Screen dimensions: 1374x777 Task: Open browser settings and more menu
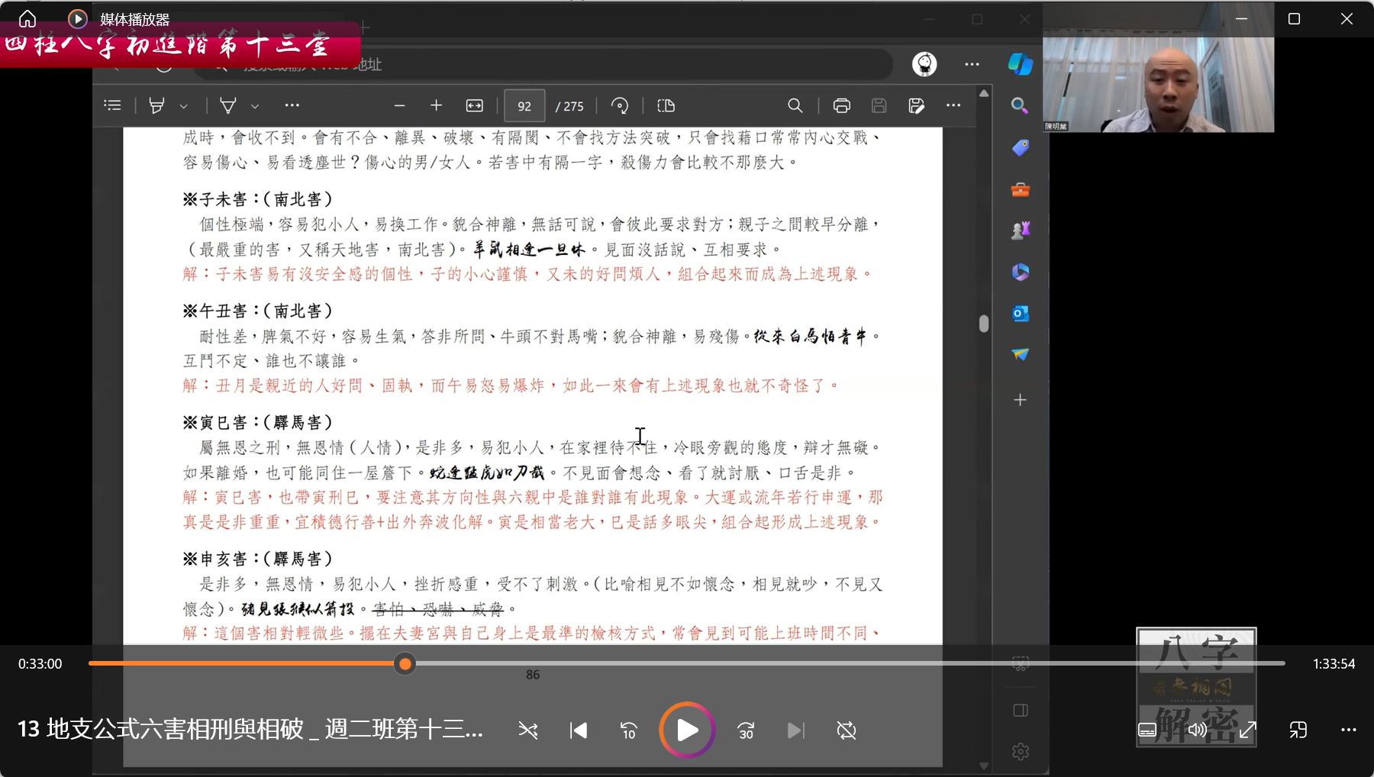click(x=972, y=64)
